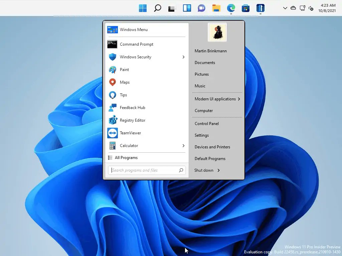Open the Windows Menu entry label

pyautogui.click(x=134, y=30)
